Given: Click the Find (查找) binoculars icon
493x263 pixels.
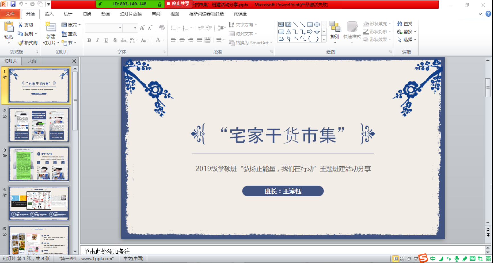Looking at the screenshot, I should point(400,24).
